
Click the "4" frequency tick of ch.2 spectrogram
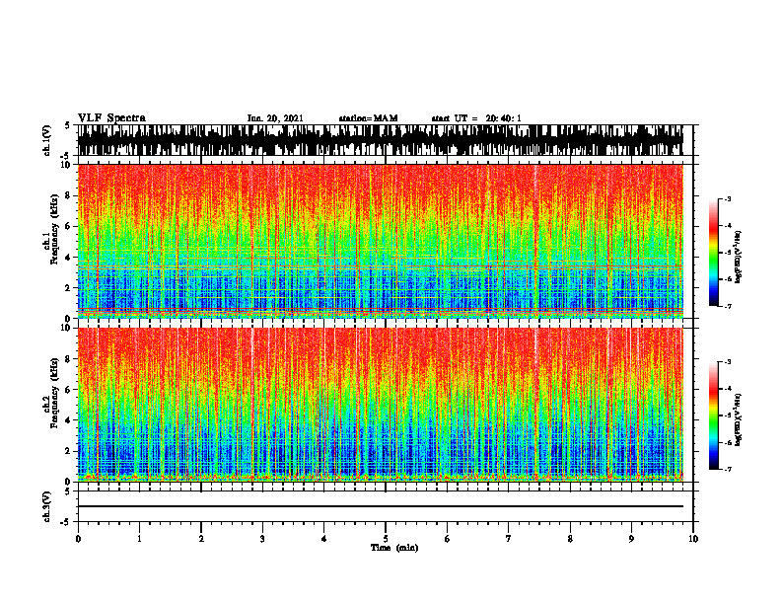69,420
